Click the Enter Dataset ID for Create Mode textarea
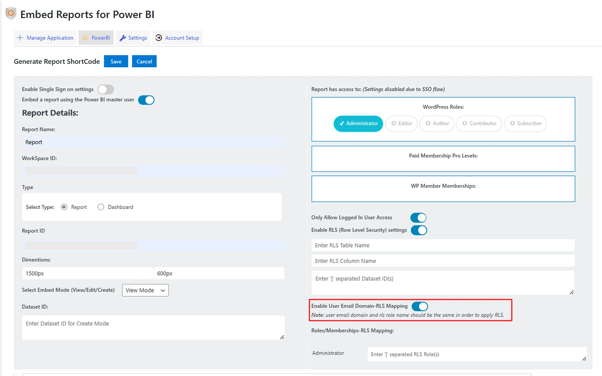 [x=153, y=328]
